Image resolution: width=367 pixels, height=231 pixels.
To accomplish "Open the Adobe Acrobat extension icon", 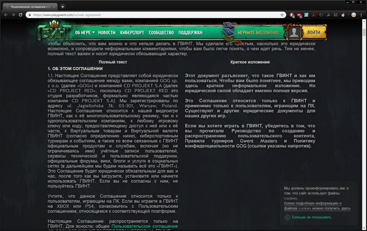I will (314, 15).
